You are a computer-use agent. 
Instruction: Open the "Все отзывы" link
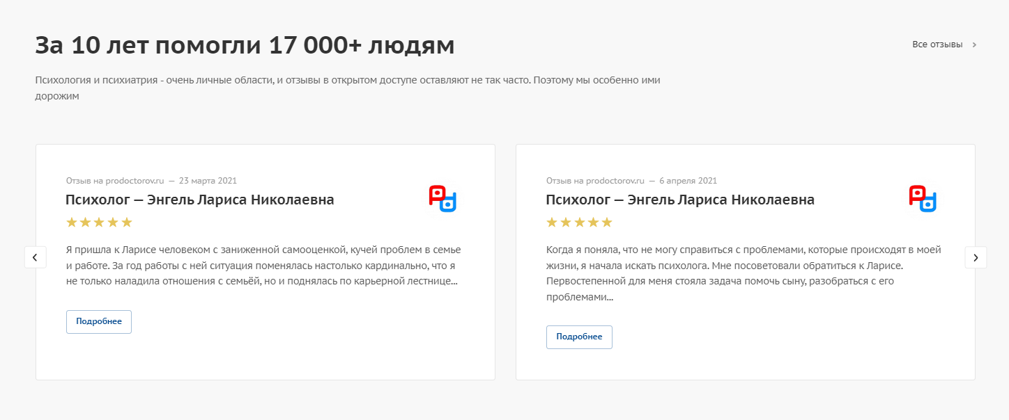pyautogui.click(x=937, y=45)
